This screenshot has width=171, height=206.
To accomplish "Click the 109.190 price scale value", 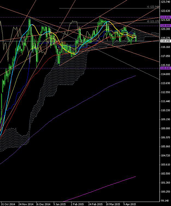I will (x=166, y=119).
